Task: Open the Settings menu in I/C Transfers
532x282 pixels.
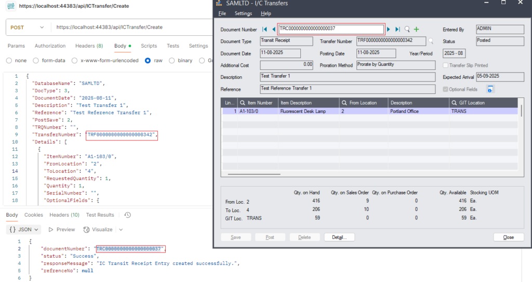Action: pyautogui.click(x=243, y=13)
